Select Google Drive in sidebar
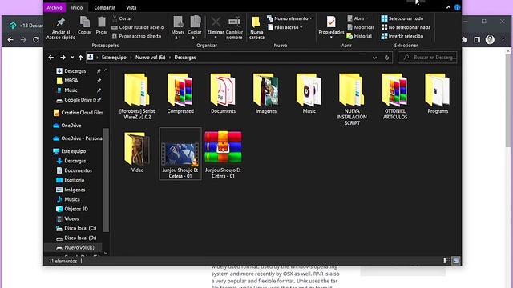This screenshot has width=513, height=288. [x=79, y=100]
